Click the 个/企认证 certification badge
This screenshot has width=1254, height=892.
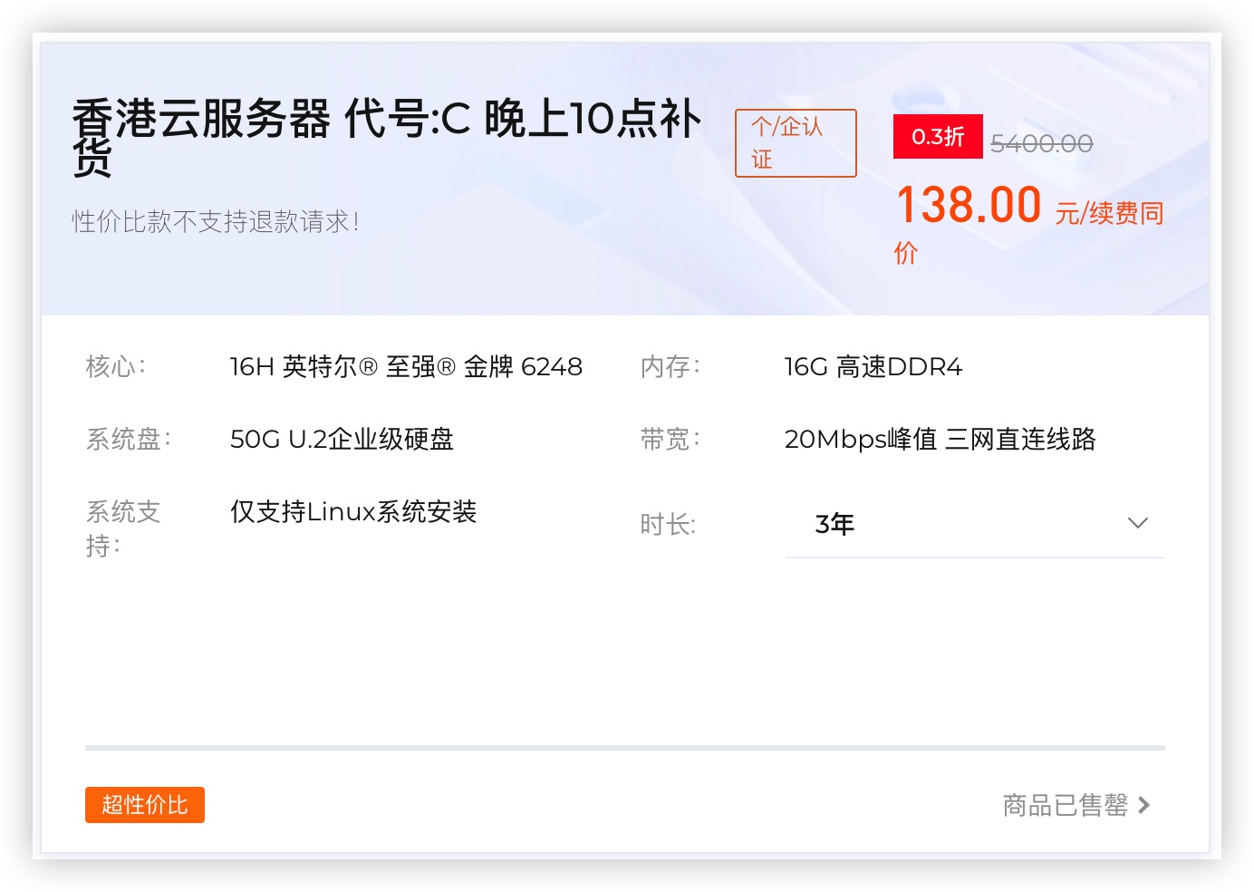(795, 142)
